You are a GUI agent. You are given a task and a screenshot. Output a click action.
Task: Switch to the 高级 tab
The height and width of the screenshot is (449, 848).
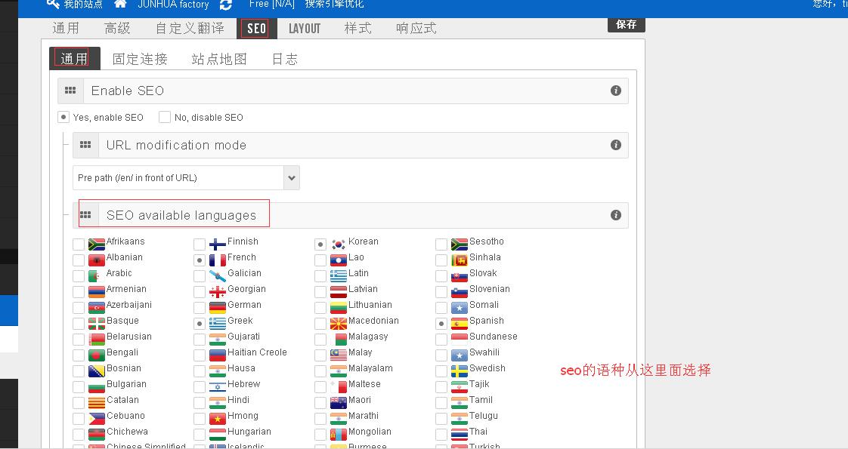pos(117,29)
